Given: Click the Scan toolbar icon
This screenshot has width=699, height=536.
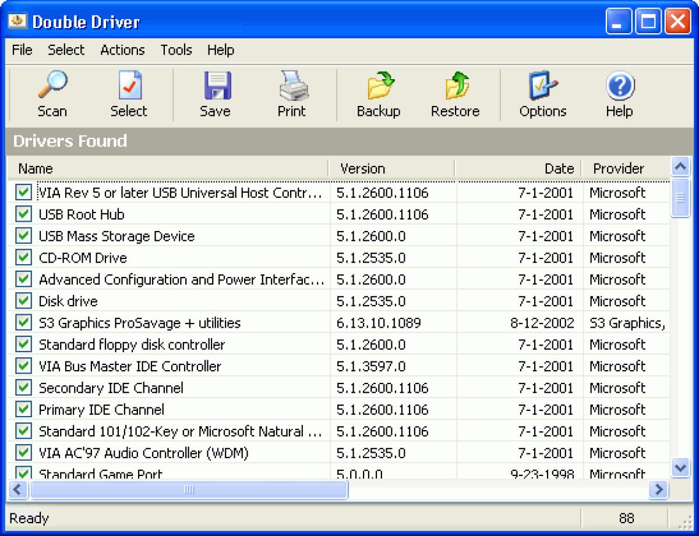Looking at the screenshot, I should pos(52,93).
